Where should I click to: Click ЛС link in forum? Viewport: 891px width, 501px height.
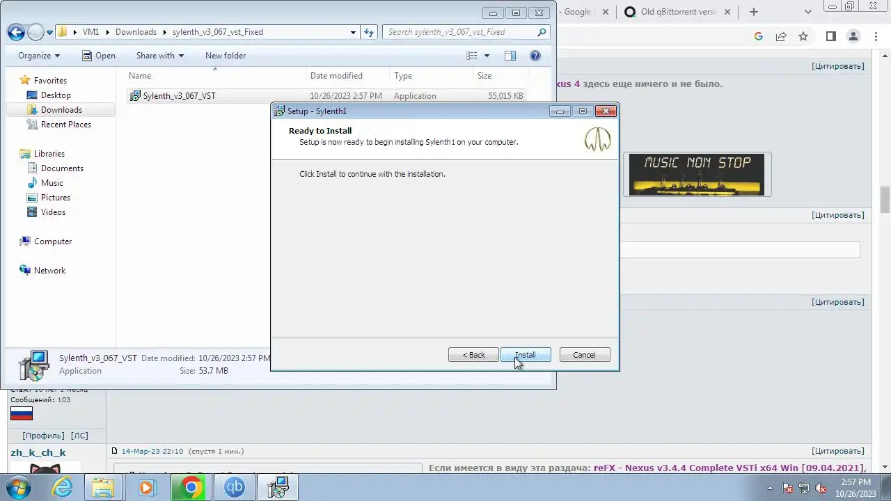pos(79,436)
